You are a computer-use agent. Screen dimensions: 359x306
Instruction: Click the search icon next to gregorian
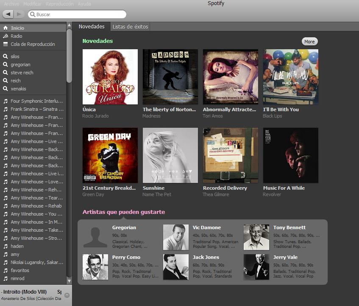coord(5,65)
